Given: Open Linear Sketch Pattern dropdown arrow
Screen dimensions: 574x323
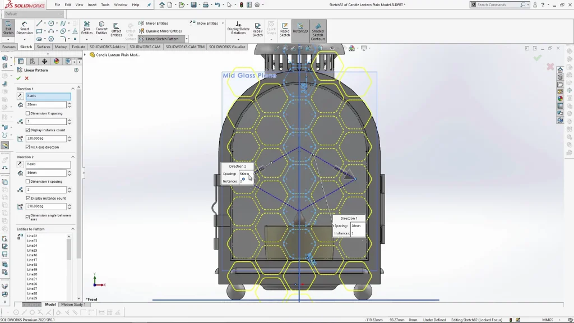Looking at the screenshot, I should pyautogui.click(x=187, y=39).
